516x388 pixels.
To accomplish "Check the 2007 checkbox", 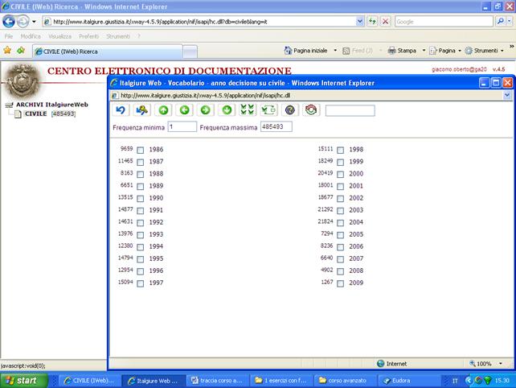I will pyautogui.click(x=340, y=259).
